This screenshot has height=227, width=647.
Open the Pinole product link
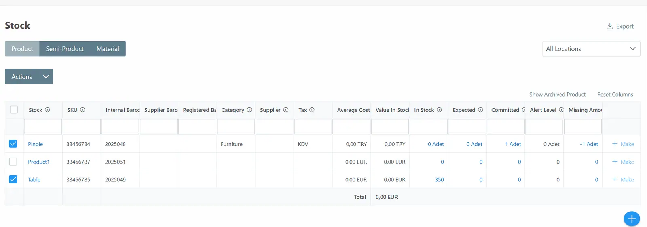point(35,144)
